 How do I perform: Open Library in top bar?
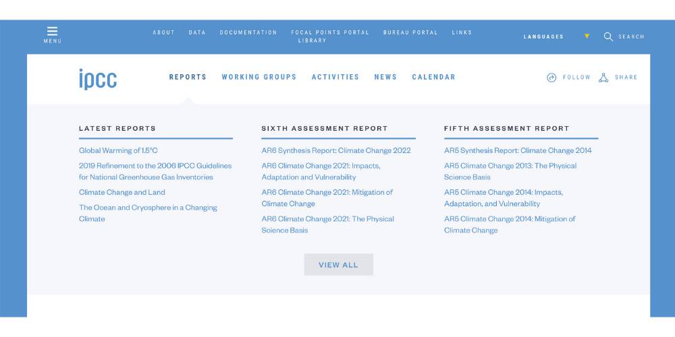tap(312, 40)
